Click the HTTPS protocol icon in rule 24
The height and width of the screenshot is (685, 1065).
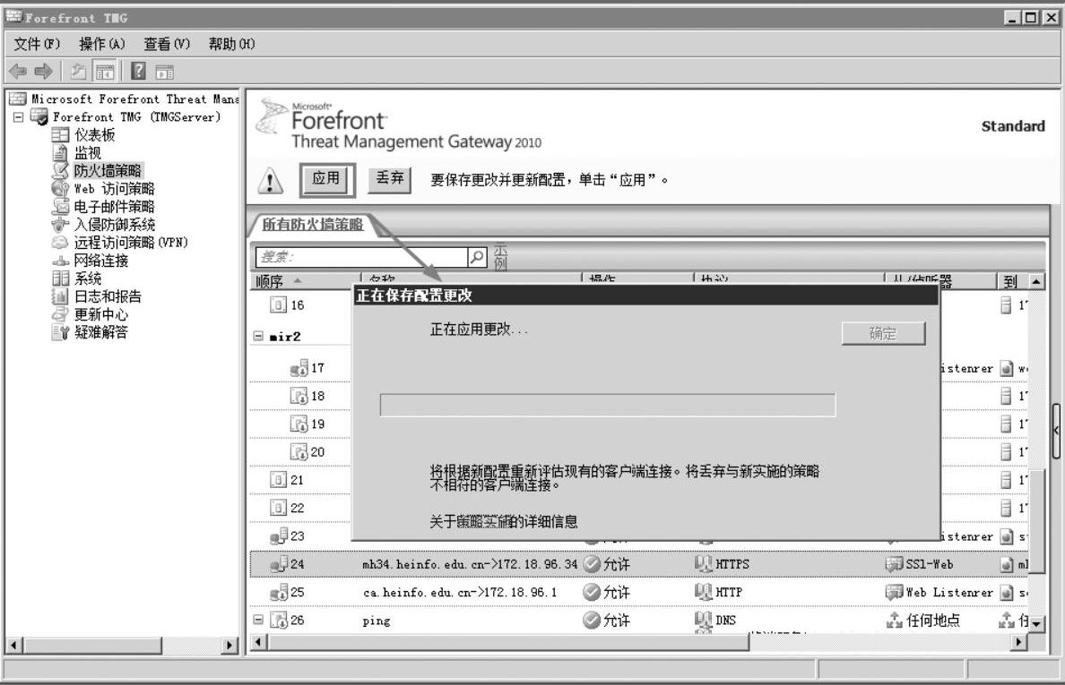(704, 563)
